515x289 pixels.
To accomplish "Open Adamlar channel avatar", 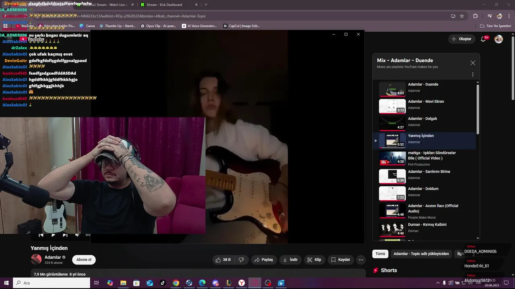I will [36, 259].
